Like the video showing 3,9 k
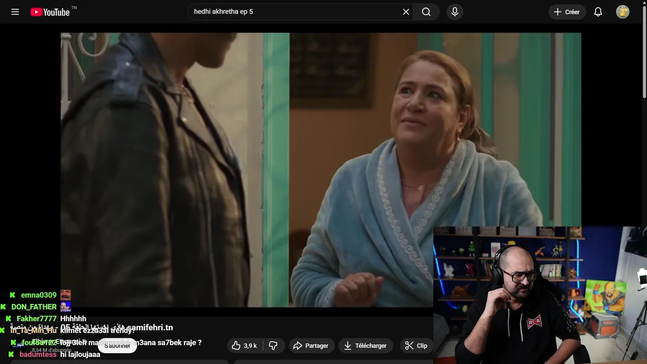The height and width of the screenshot is (364, 647). [245, 346]
